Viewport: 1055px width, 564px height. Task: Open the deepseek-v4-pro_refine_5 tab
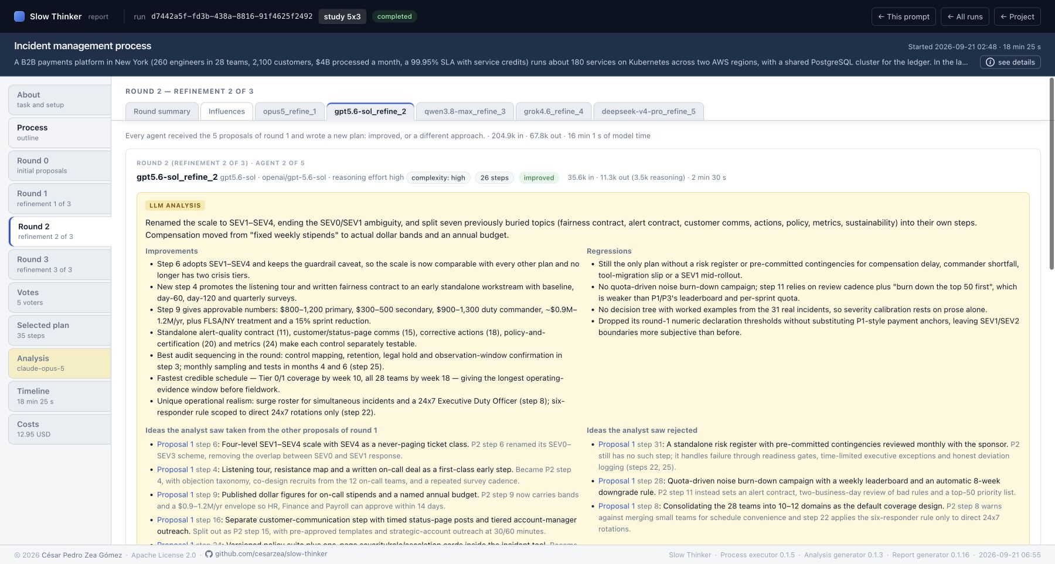pyautogui.click(x=648, y=111)
